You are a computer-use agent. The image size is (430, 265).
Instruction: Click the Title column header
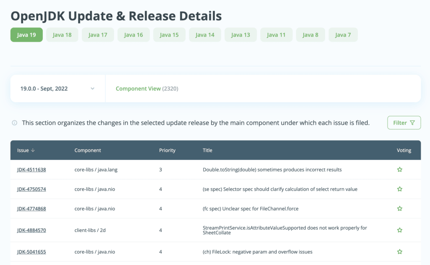(x=207, y=150)
